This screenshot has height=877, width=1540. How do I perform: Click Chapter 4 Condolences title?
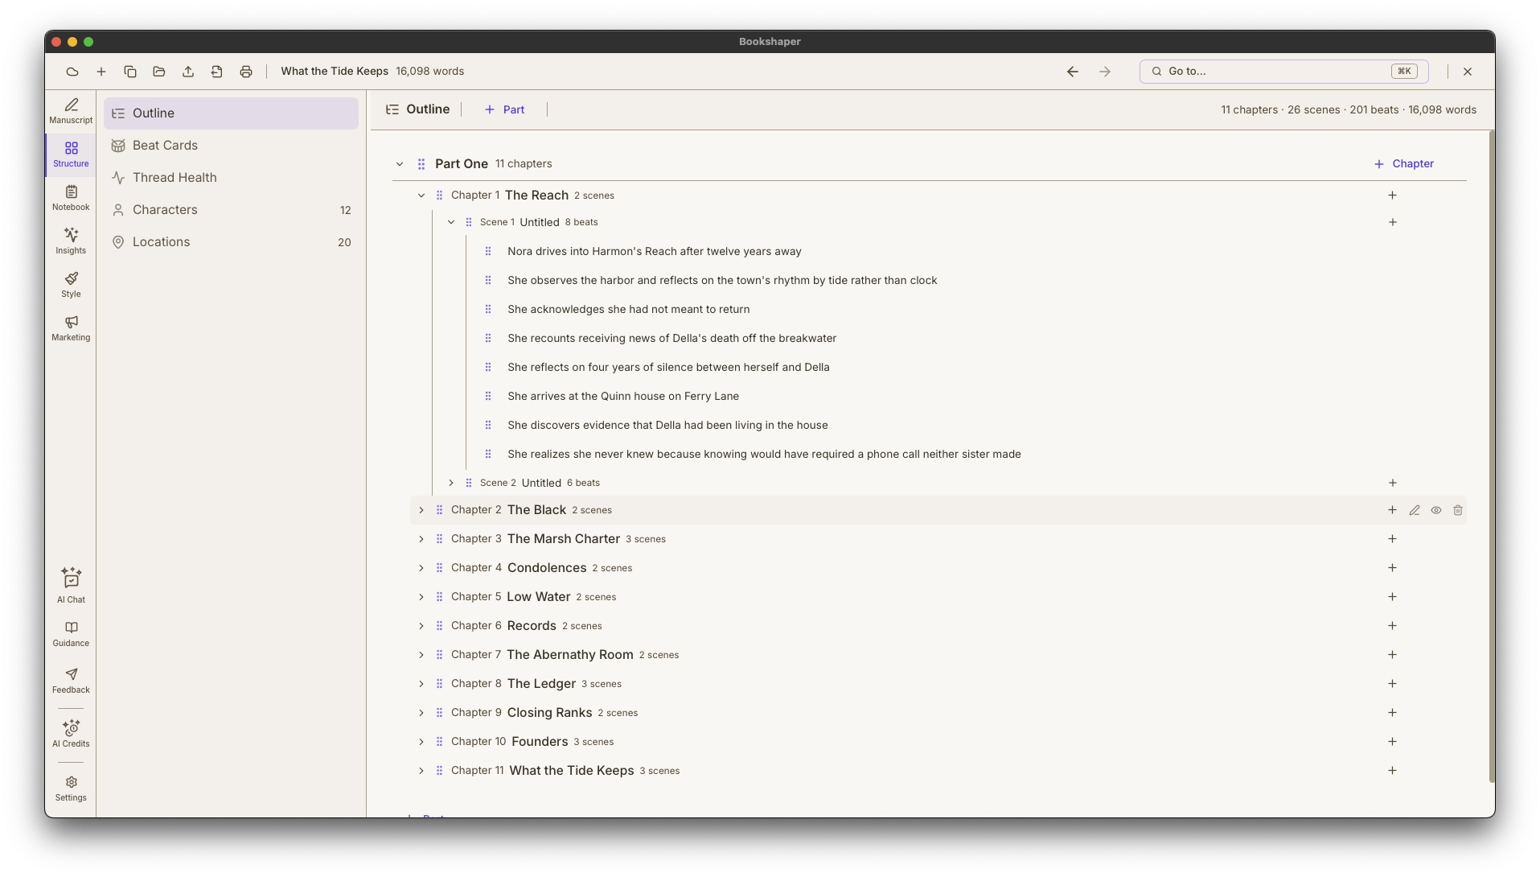547,568
